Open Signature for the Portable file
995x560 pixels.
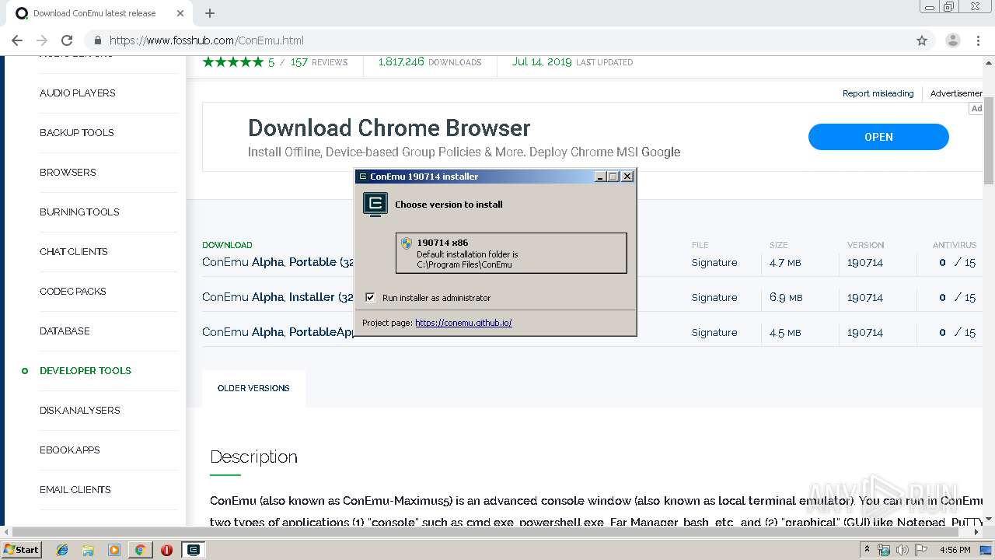pyautogui.click(x=714, y=263)
